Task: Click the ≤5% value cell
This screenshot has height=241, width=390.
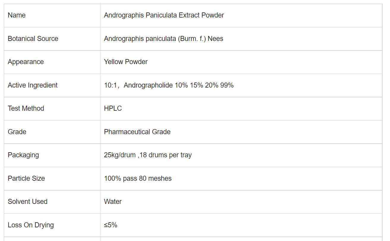Action: point(241,225)
